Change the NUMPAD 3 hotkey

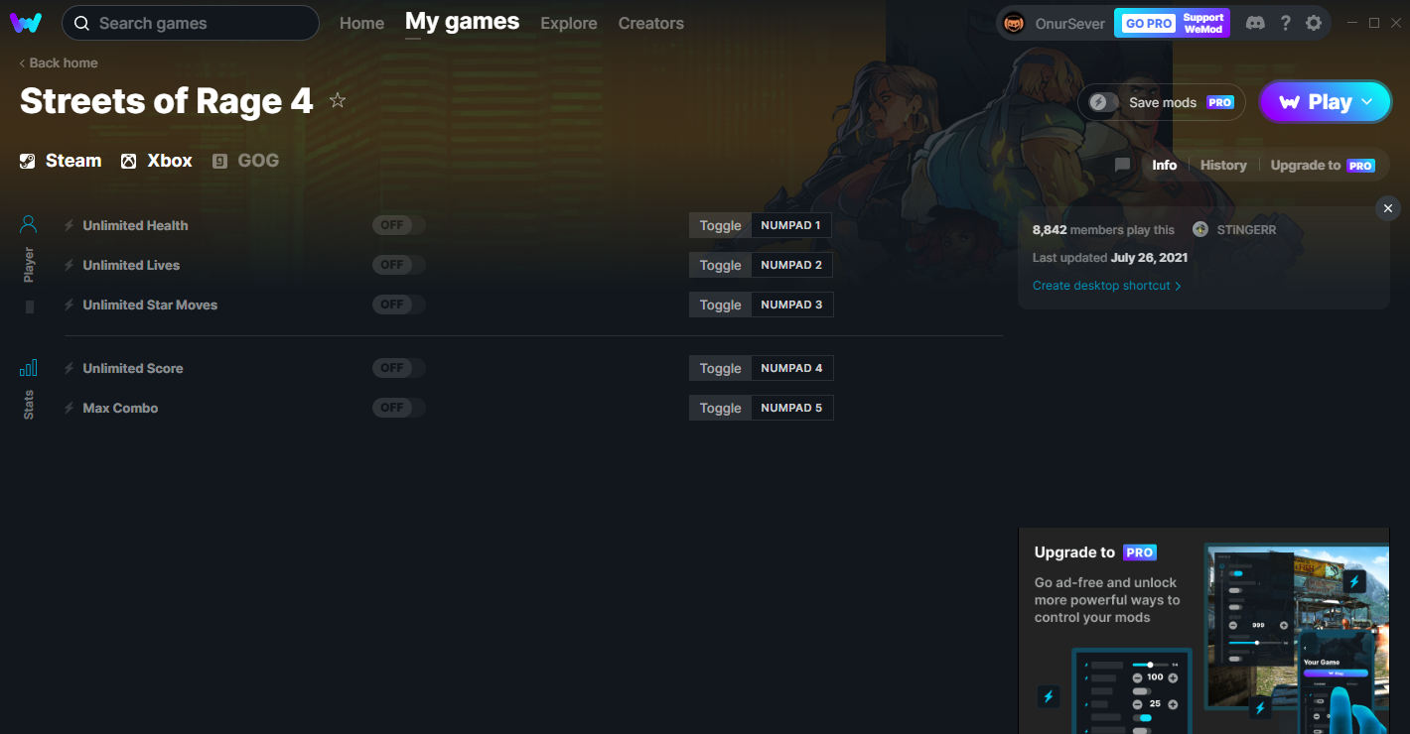(x=792, y=305)
